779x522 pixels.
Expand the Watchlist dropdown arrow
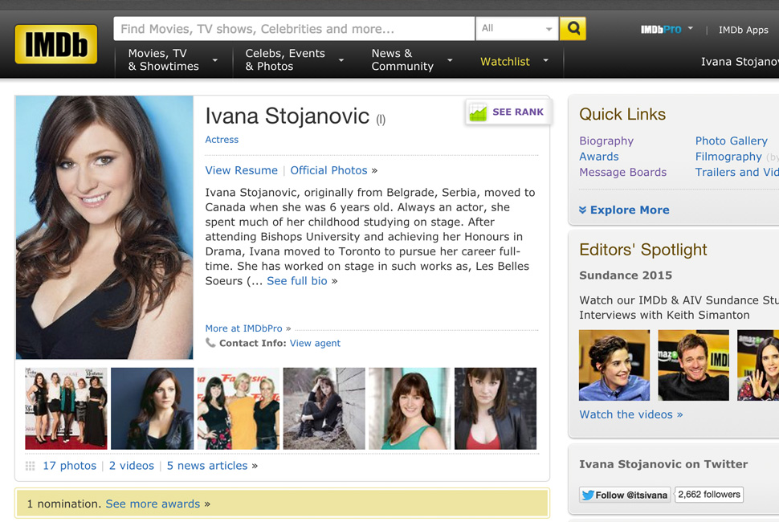coord(545,60)
